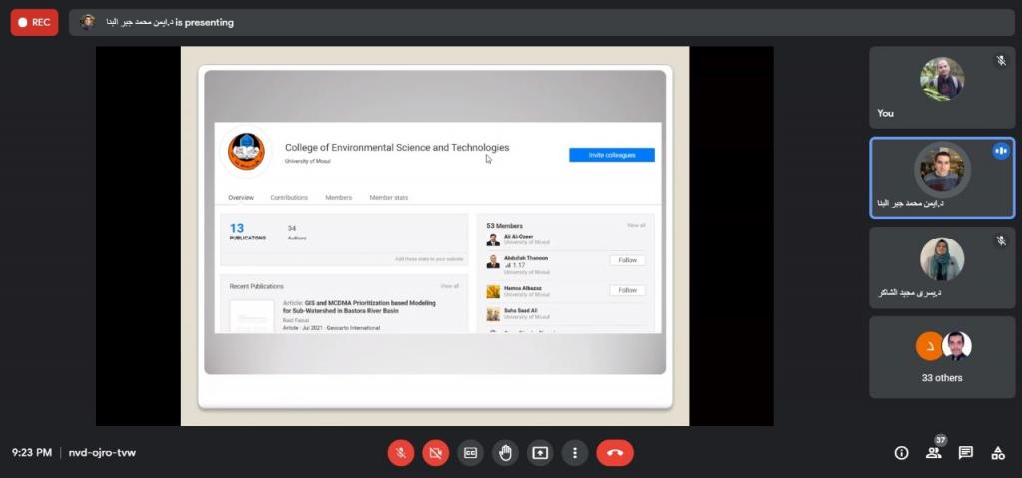
Task: Click the active speaker's highlighted tile
Action: [x=942, y=177]
